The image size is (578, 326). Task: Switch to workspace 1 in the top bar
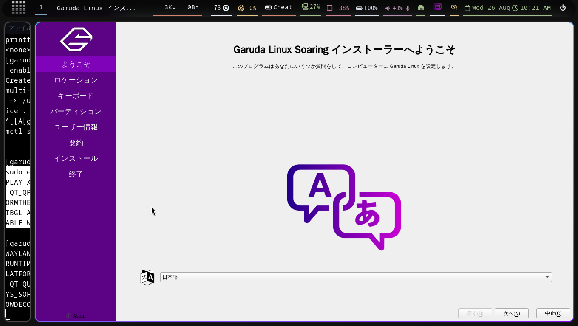(x=41, y=8)
